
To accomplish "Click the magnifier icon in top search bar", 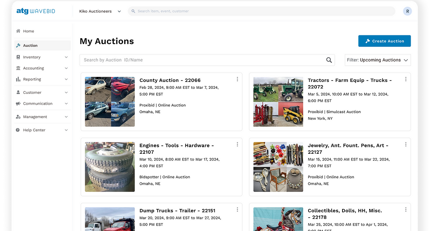I will point(133,11).
